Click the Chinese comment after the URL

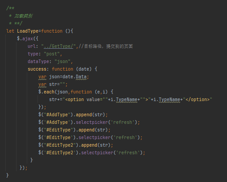click(x=106, y=46)
